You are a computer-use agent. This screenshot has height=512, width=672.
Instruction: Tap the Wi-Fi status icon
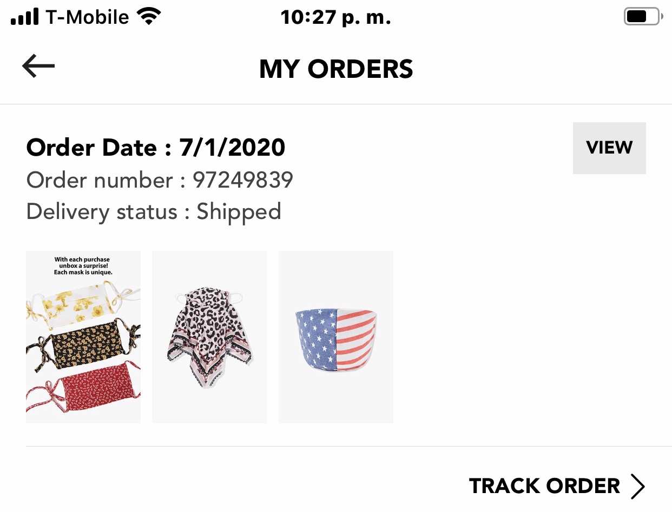pyautogui.click(x=149, y=17)
